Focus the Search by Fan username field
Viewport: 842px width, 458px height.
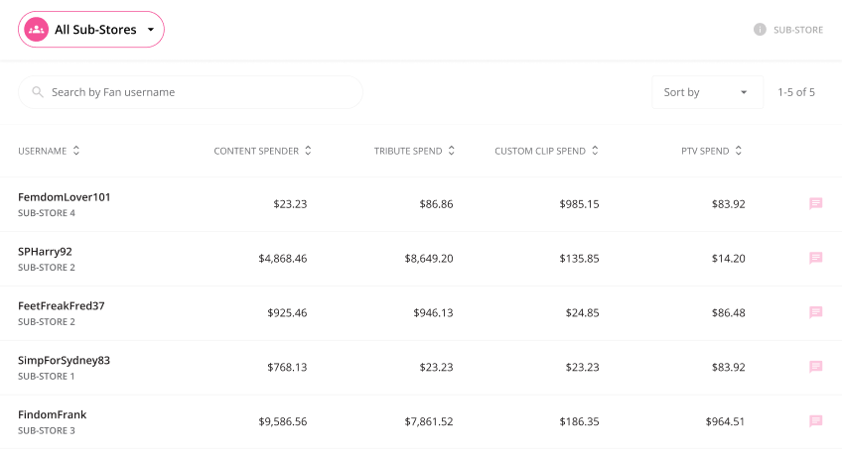191,92
